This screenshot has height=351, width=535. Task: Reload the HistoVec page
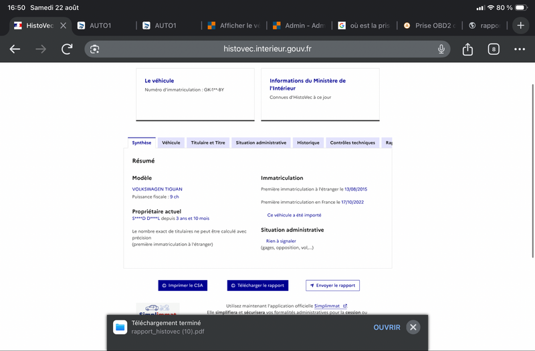[67, 49]
